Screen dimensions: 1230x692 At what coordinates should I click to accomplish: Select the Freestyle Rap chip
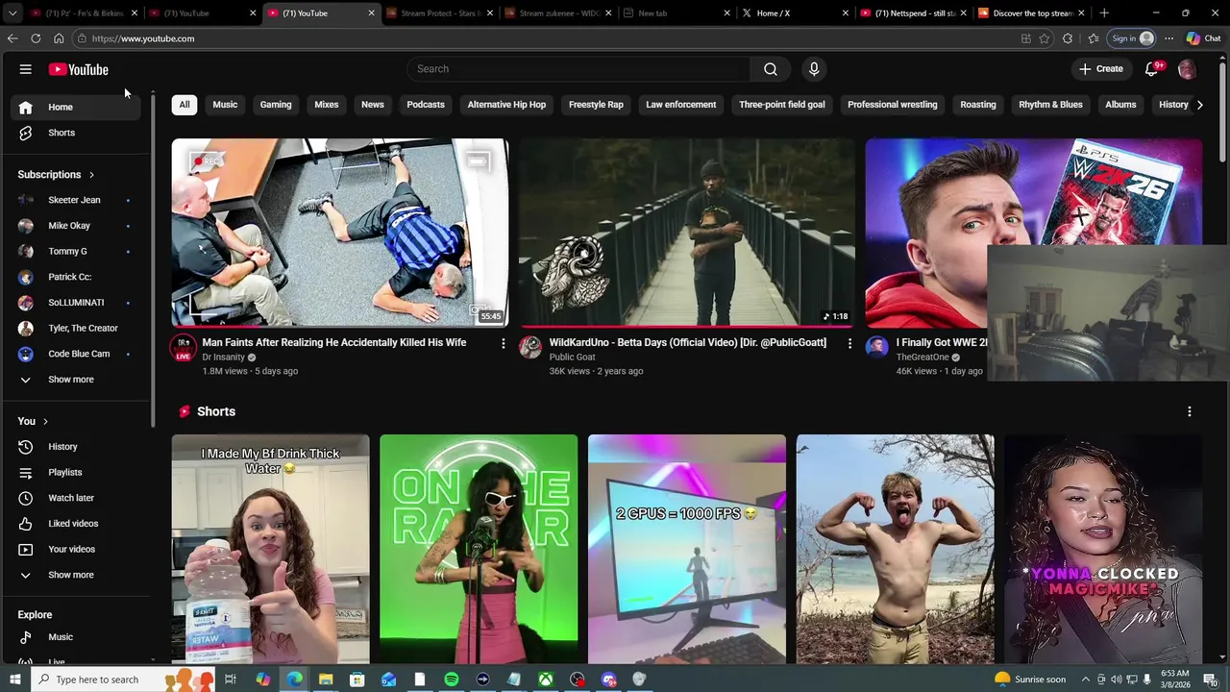(596, 105)
